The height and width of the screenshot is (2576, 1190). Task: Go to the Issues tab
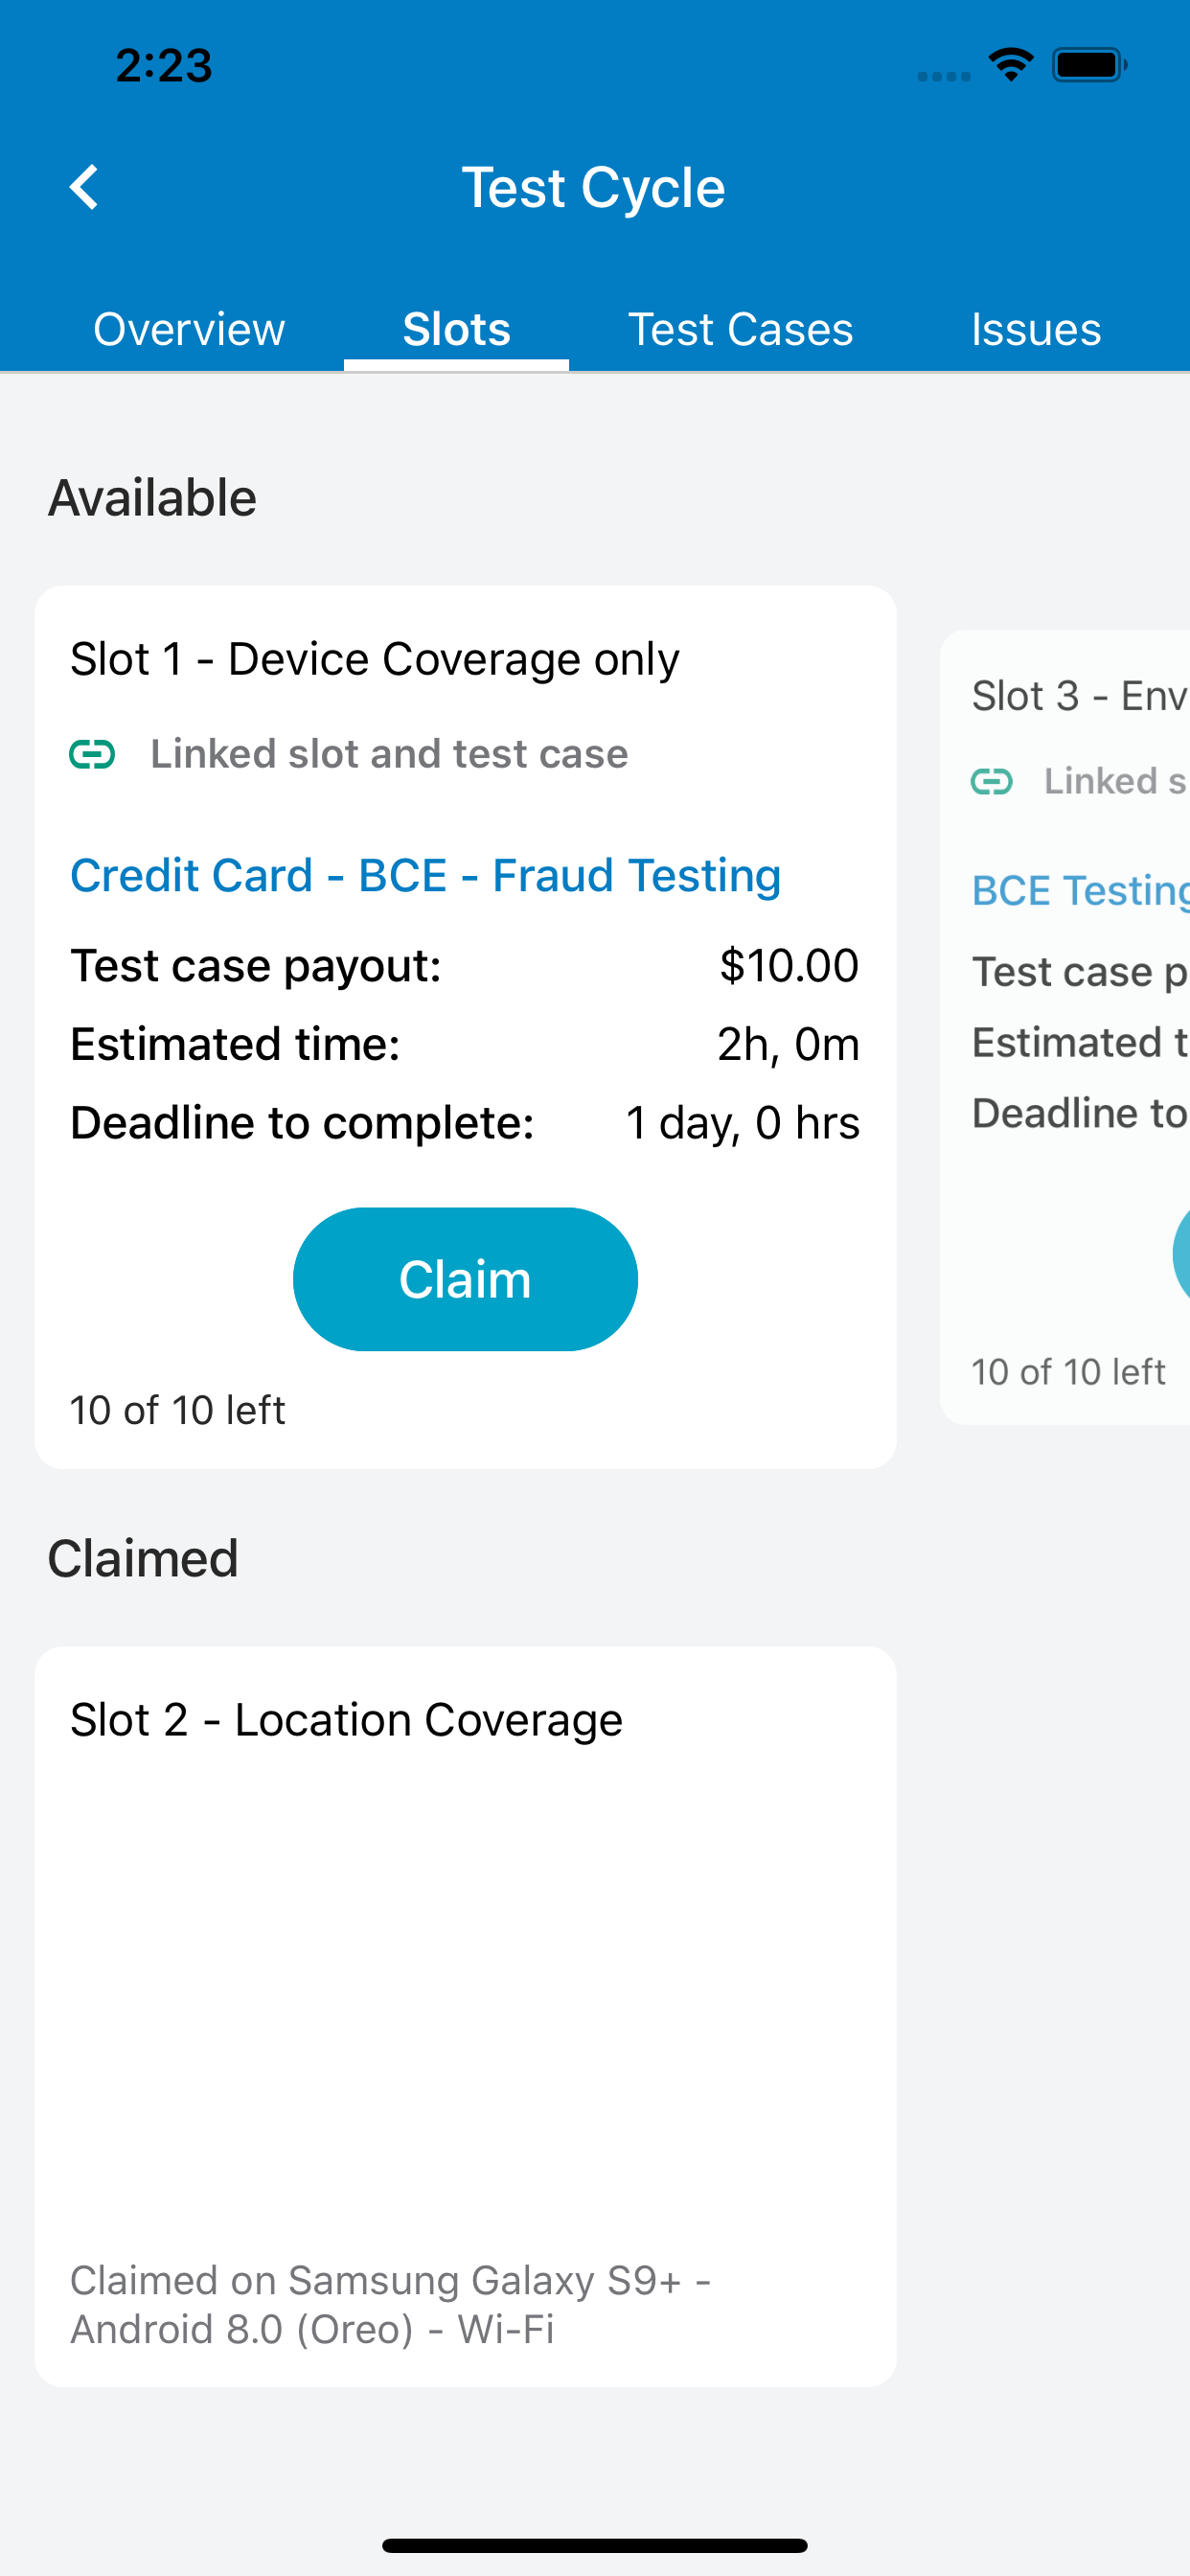click(1036, 329)
